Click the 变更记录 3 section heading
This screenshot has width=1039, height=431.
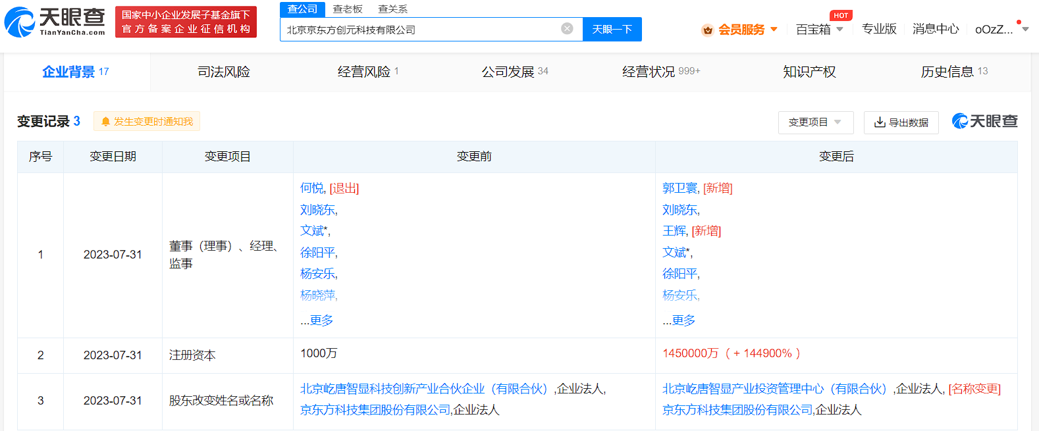click(49, 122)
